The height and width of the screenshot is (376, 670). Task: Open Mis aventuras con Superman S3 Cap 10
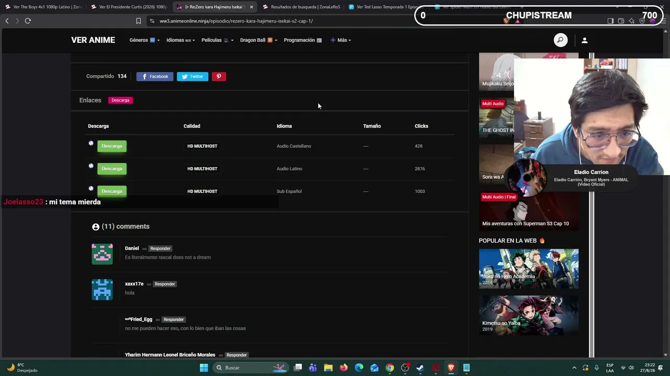tap(529, 211)
